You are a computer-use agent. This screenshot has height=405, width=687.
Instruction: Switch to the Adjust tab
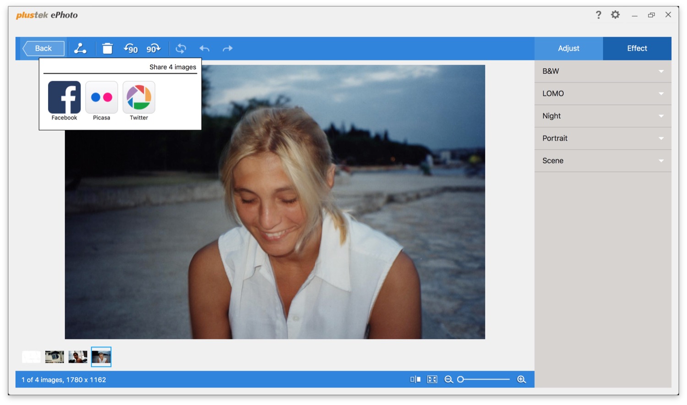click(x=568, y=49)
